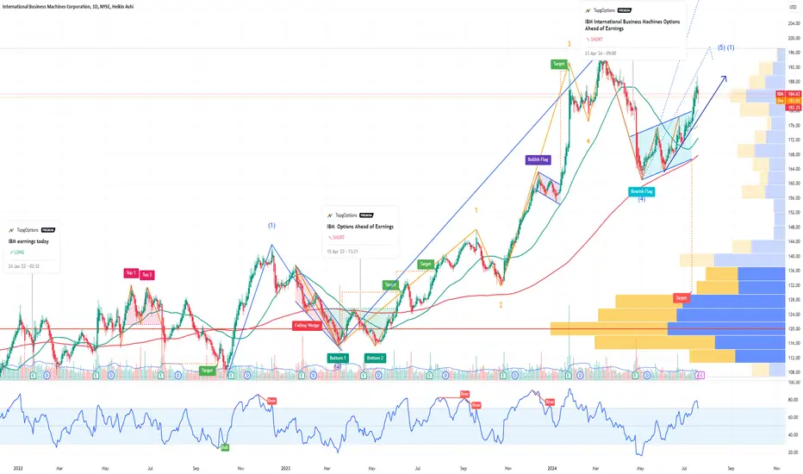Click the orange Pre-market price label
Viewport: 803px width, 474px height.
pyautogui.click(x=787, y=101)
